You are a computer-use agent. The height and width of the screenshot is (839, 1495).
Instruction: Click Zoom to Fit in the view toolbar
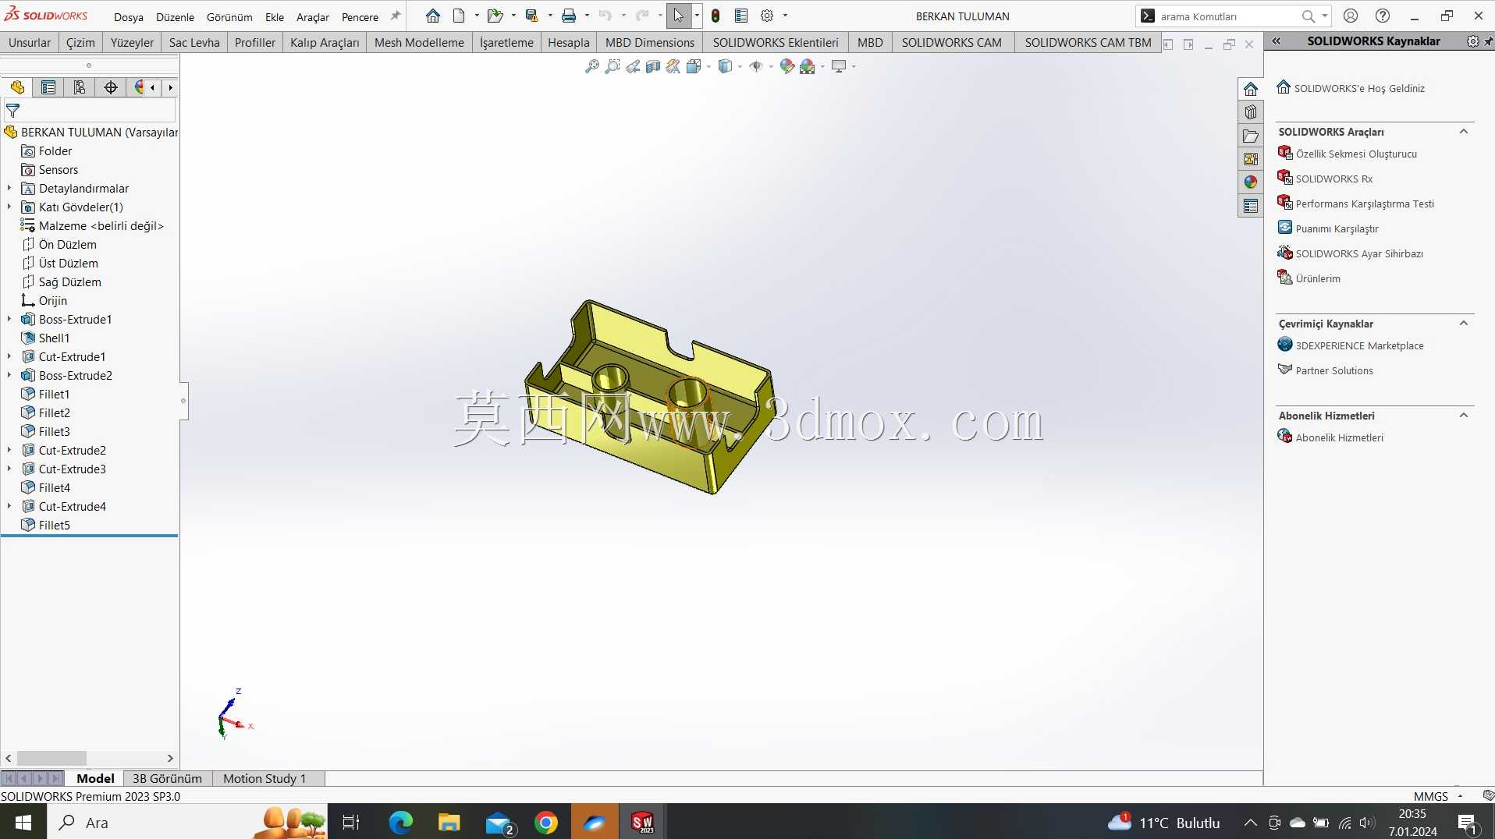coord(592,67)
